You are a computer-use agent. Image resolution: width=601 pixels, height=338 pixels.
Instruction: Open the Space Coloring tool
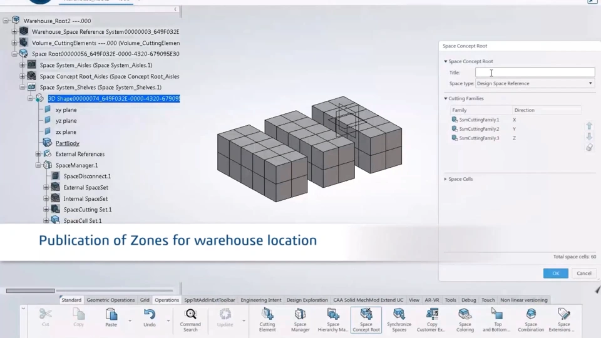[x=465, y=320]
